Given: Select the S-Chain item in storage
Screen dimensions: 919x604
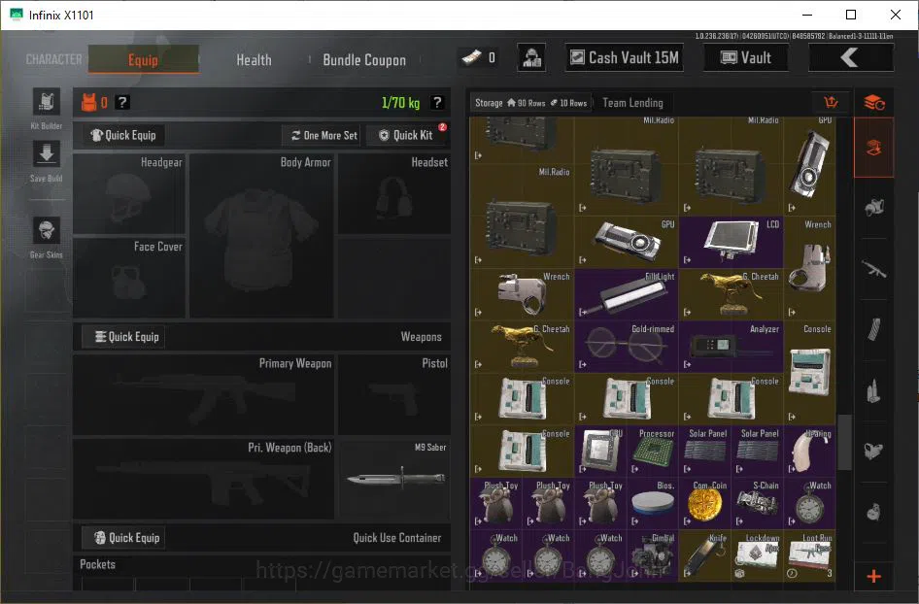Looking at the screenshot, I should pyautogui.click(x=757, y=503).
